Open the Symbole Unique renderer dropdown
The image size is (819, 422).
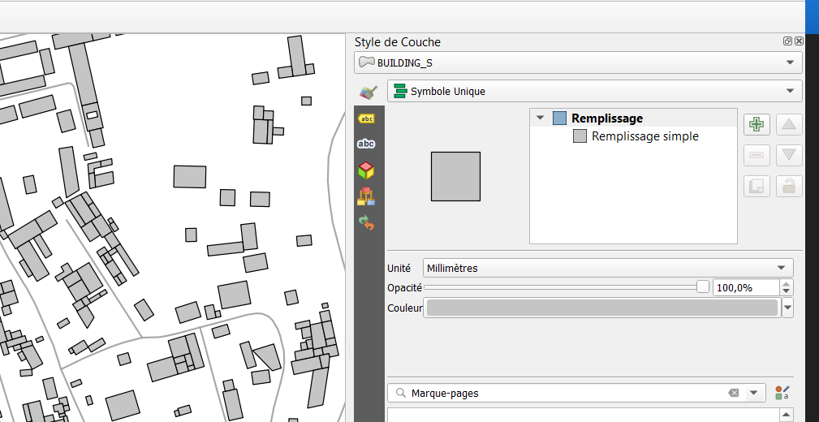coord(594,91)
